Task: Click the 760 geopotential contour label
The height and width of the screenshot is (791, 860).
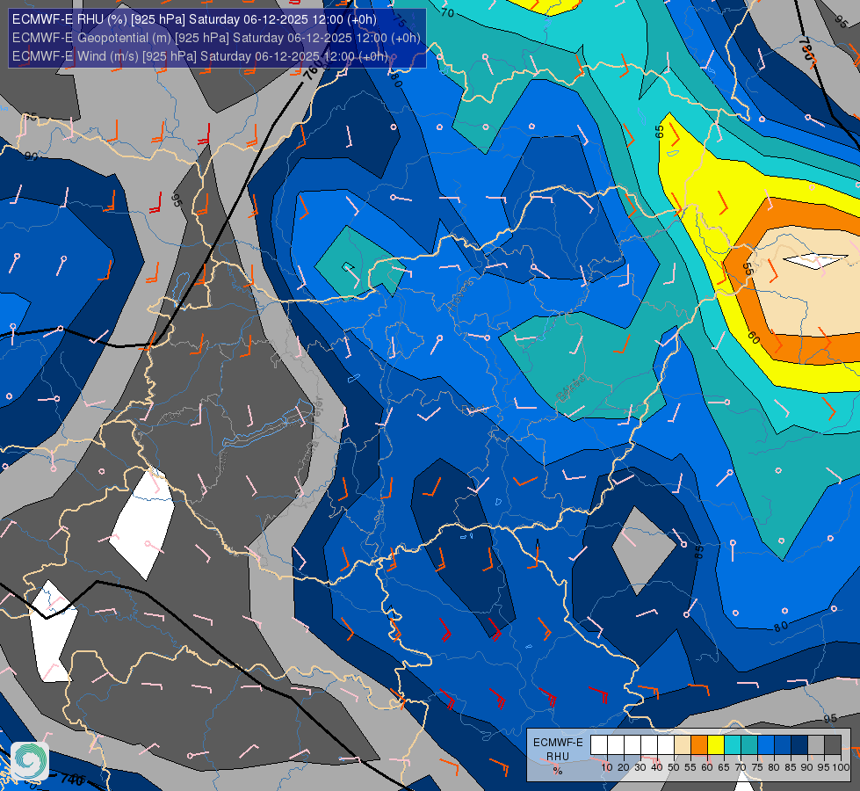Action: click(x=313, y=70)
